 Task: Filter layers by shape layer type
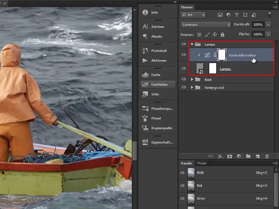tap(245, 15)
